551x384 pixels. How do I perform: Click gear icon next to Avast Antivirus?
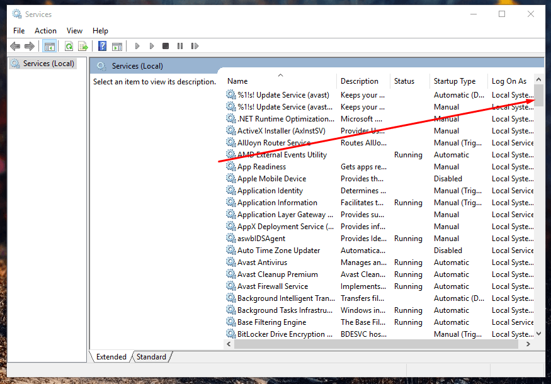coord(231,262)
